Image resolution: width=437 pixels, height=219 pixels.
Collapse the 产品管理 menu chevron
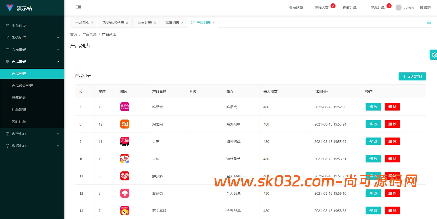pos(58,62)
